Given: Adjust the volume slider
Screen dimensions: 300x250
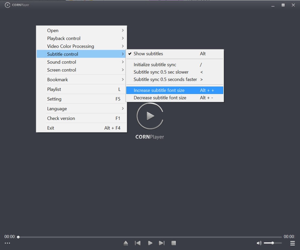Looking at the screenshot, I should [x=273, y=243].
